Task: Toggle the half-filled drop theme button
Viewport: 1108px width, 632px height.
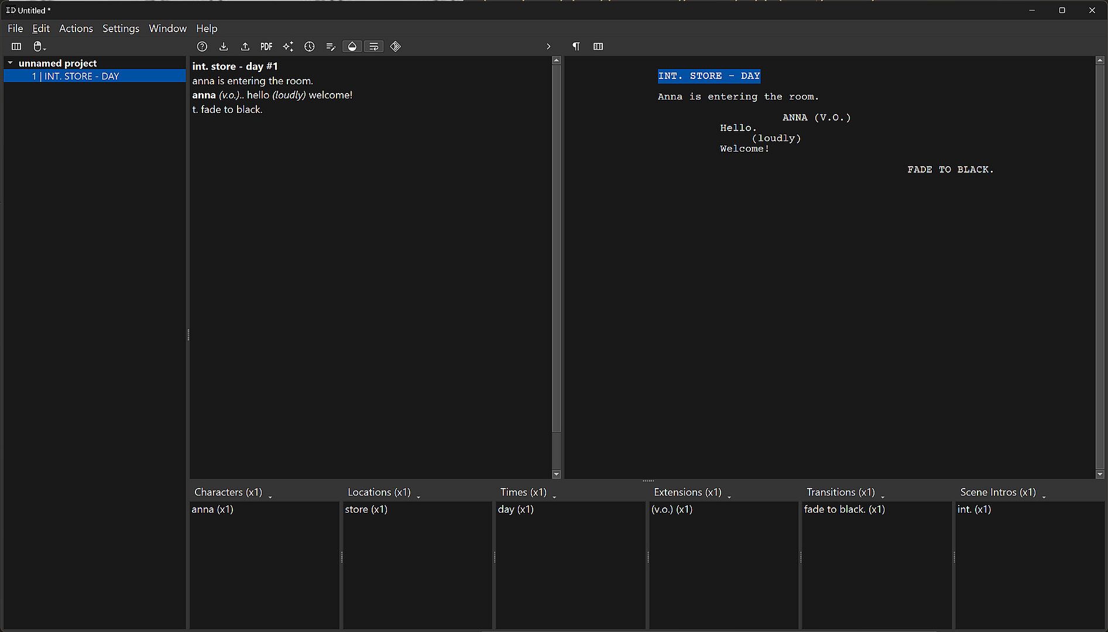Action: tap(352, 47)
